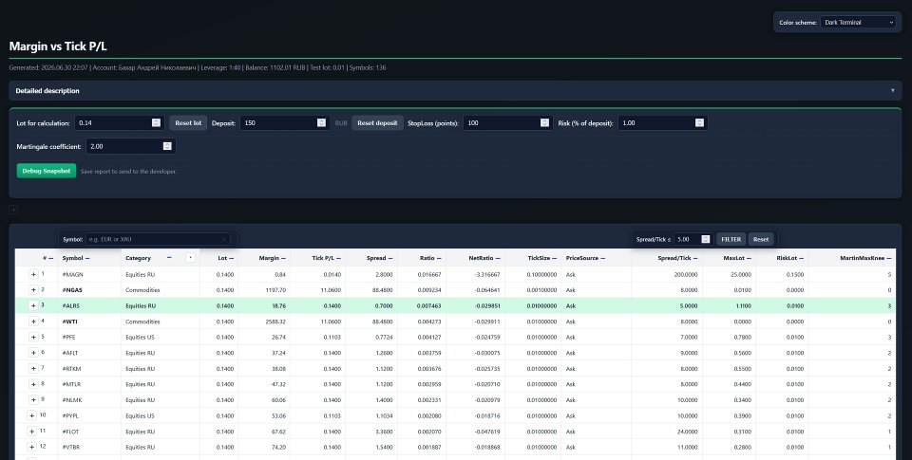The height and width of the screenshot is (460, 912).
Task: Apply the Spread/Tick FILTER button
Action: click(x=731, y=239)
